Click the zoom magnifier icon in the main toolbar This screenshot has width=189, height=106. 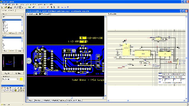pyautogui.click(x=15, y=7)
